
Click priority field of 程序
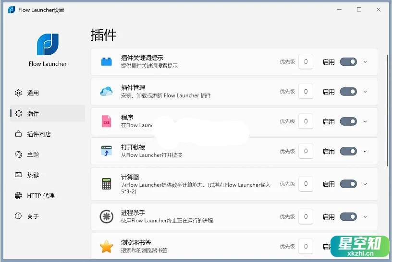306,121
